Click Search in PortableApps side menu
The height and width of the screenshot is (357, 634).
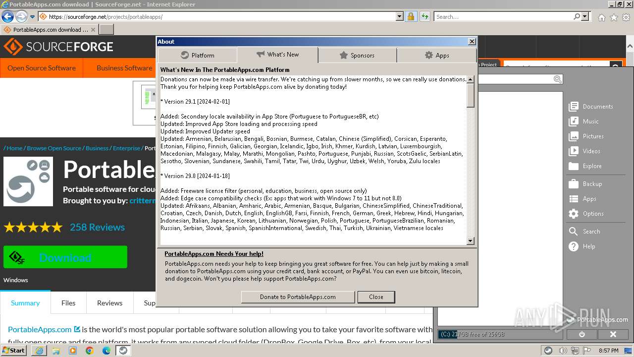pyautogui.click(x=585, y=232)
